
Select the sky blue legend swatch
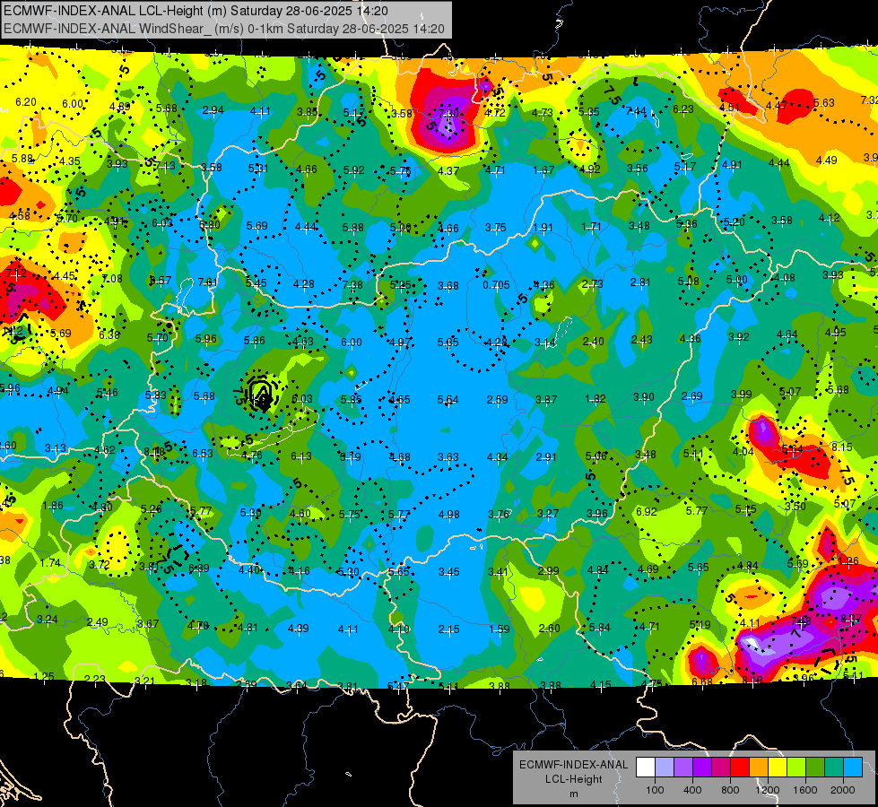(x=853, y=768)
